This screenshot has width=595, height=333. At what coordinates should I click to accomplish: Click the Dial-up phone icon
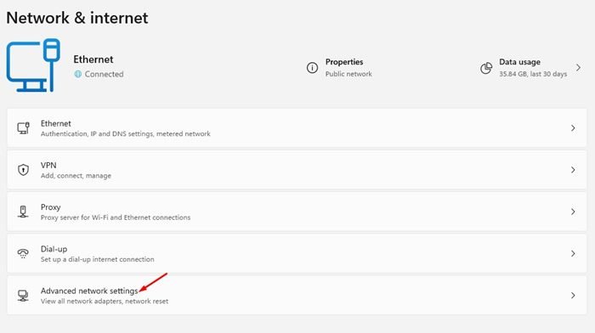pos(23,253)
